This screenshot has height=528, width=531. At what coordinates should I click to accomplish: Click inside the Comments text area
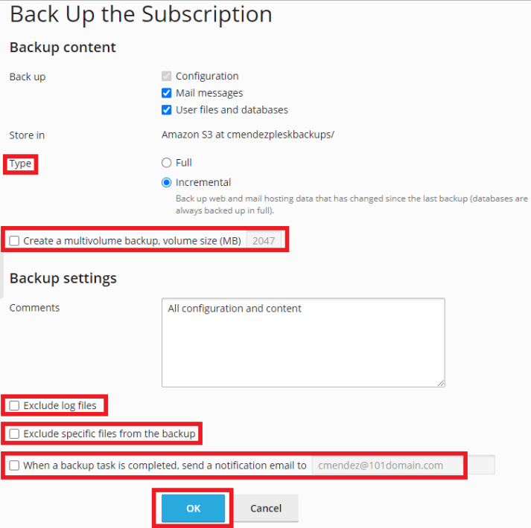click(x=302, y=342)
